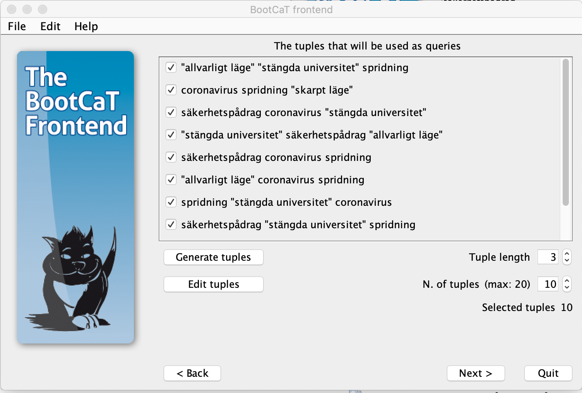Click the tuples list vertical scrollbar
The width and height of the screenshot is (582, 393).
(566, 132)
